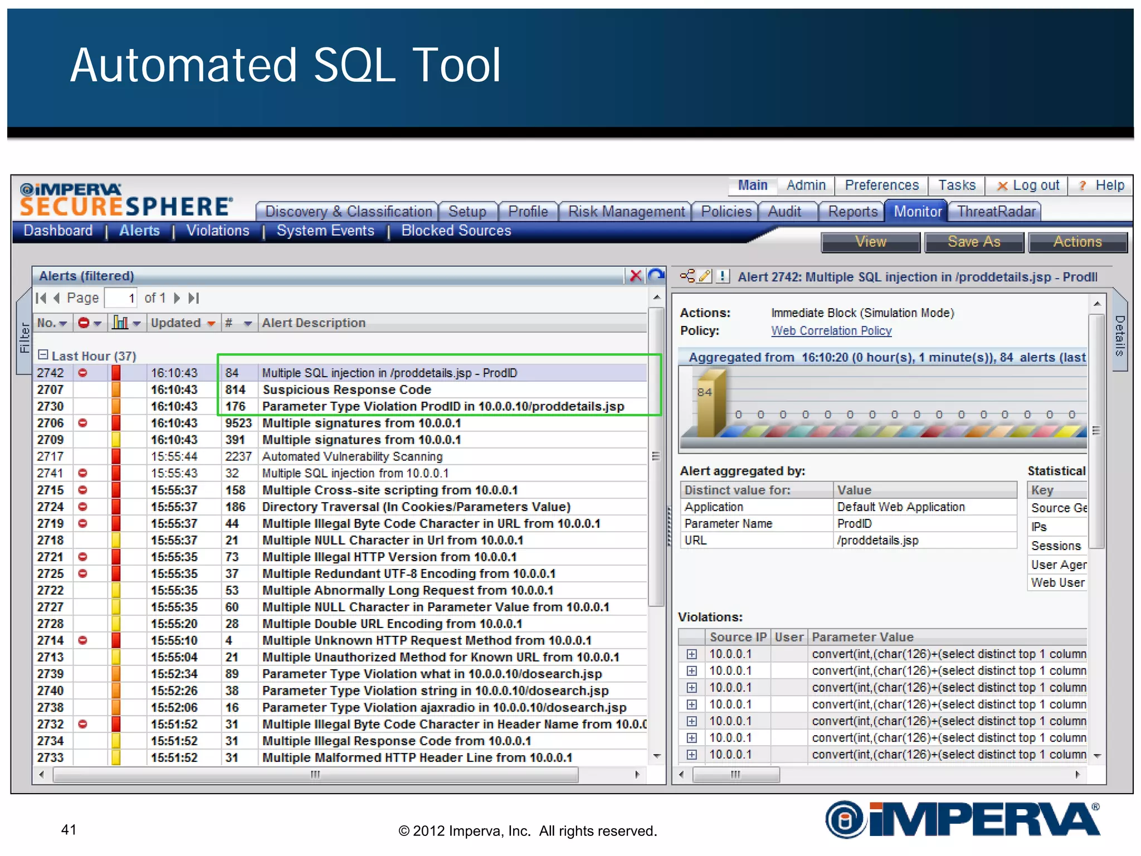Go to Dashboard submenu

58,231
